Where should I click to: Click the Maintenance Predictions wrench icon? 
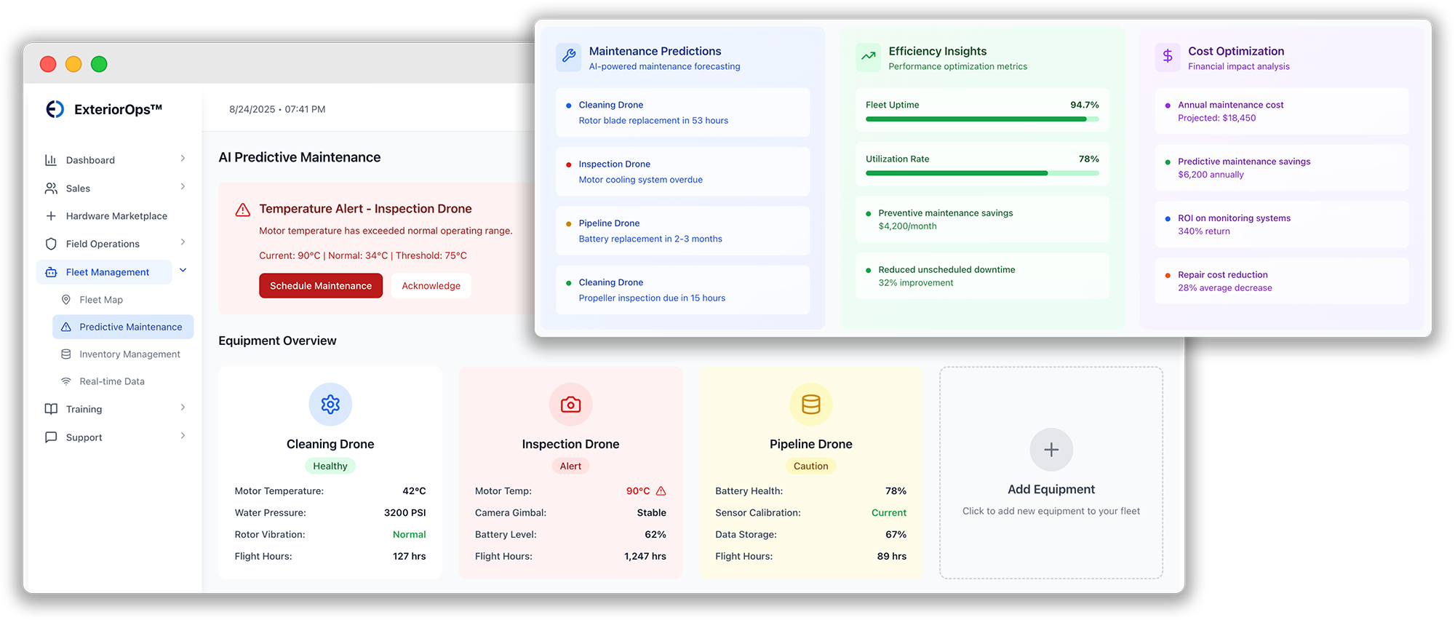pyautogui.click(x=569, y=56)
